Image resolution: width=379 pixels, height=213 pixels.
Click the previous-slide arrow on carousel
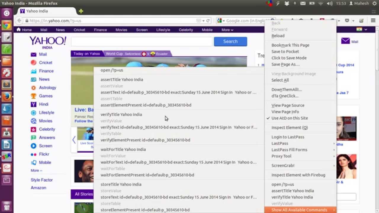point(74,140)
